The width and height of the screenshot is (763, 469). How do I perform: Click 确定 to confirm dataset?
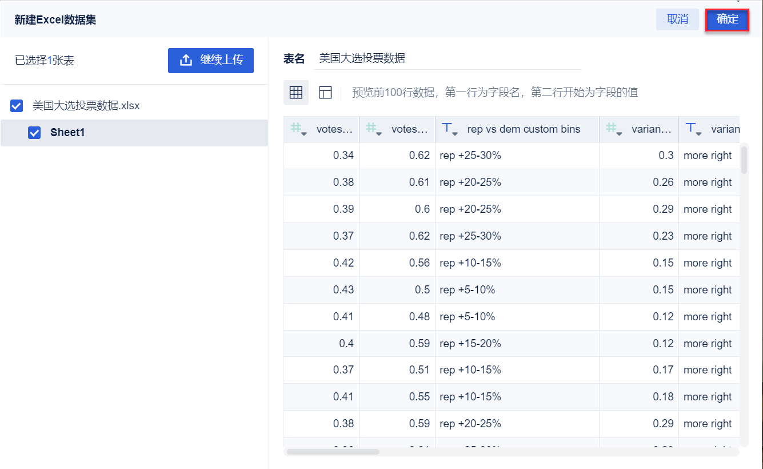pos(727,19)
